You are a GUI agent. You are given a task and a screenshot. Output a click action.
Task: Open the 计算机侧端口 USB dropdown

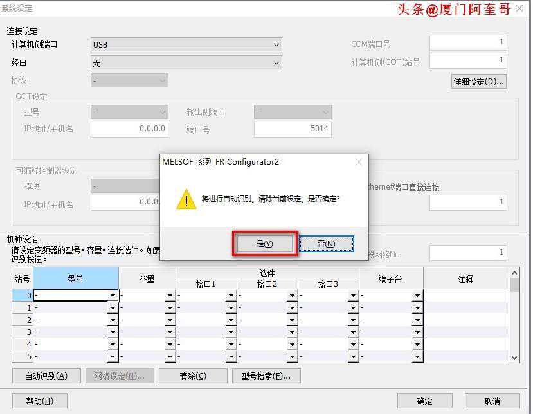click(276, 45)
